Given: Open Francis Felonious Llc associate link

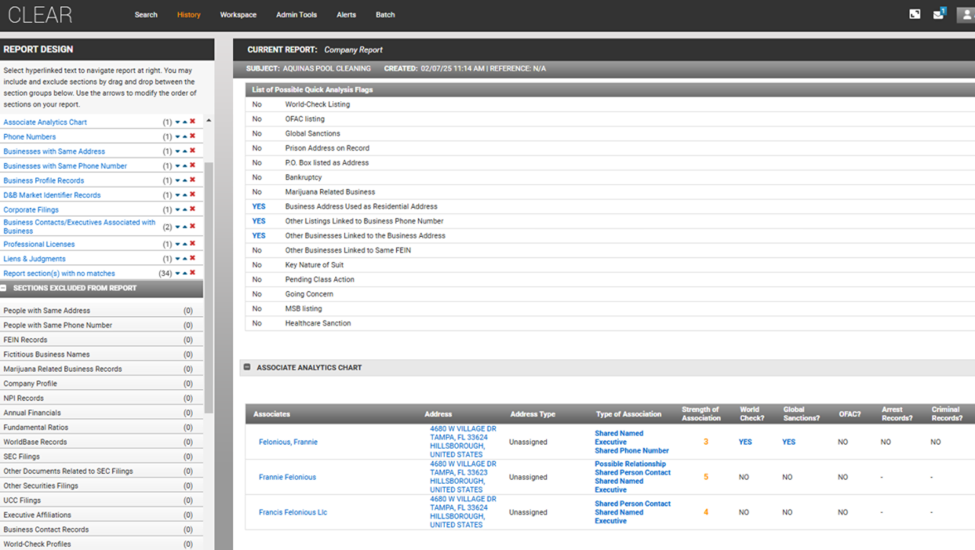Looking at the screenshot, I should pyautogui.click(x=292, y=513).
